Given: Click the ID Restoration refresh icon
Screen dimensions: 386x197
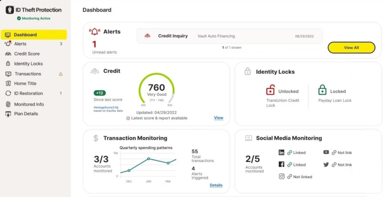Looking at the screenshot, I should pyautogui.click(x=8, y=94).
